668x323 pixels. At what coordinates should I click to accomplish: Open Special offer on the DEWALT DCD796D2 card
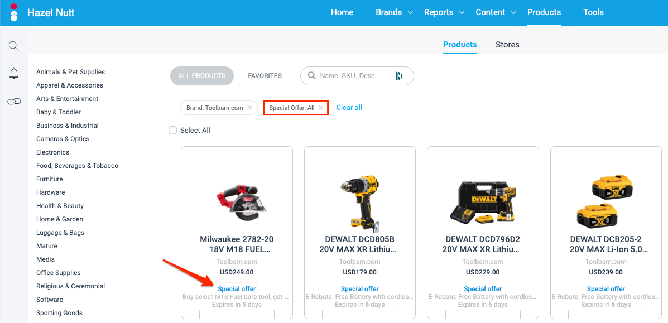click(483, 289)
